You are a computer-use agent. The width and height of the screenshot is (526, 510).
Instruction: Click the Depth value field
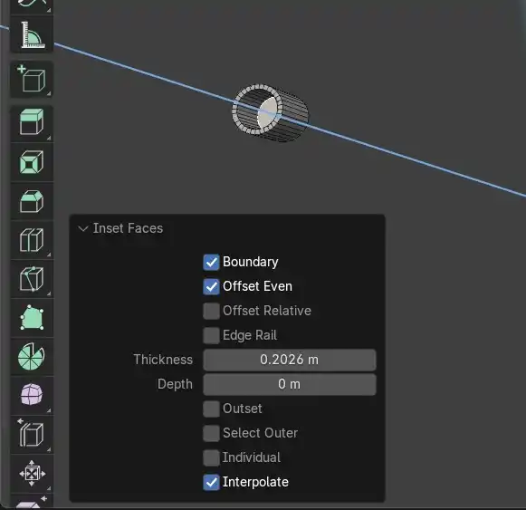point(290,384)
